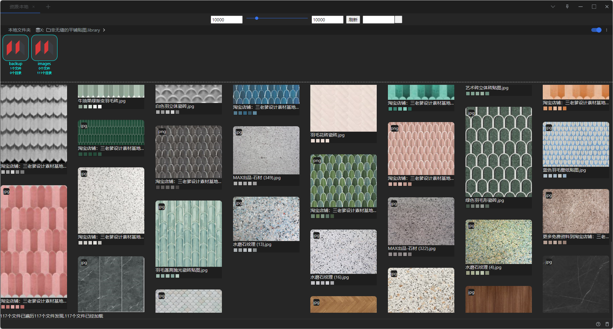The image size is (613, 329).
Task: Pin the window with the pin icon
Action: click(567, 7)
